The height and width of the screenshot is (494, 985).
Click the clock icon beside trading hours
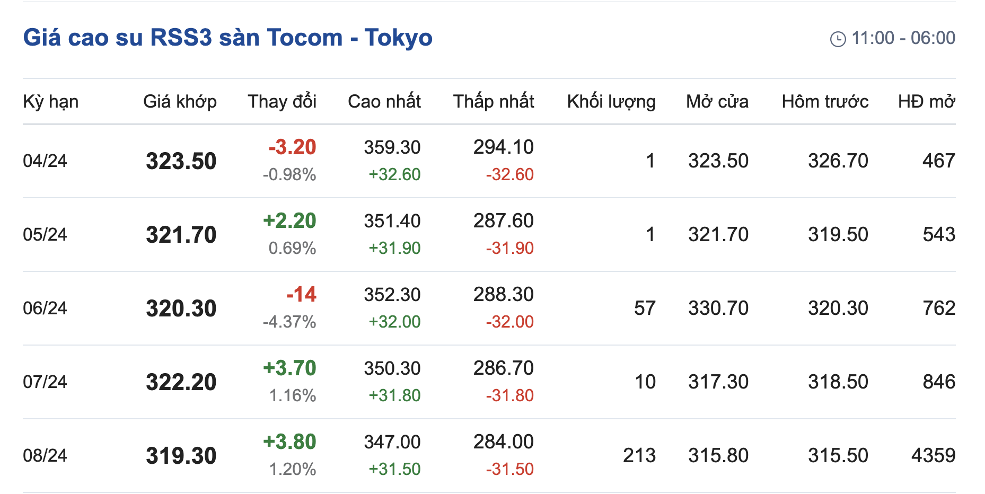pyautogui.click(x=838, y=39)
